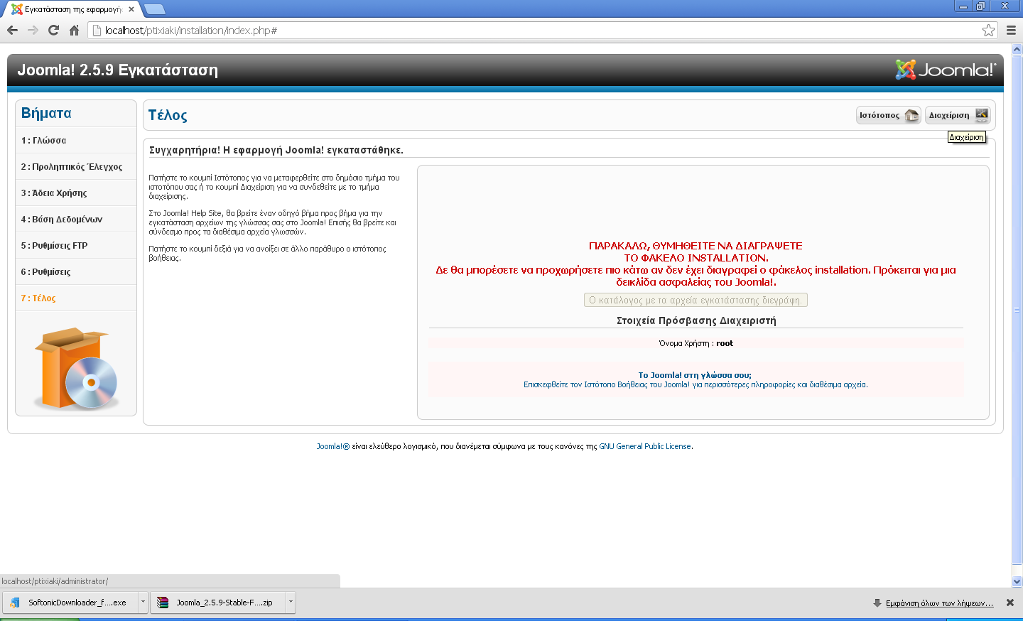The height and width of the screenshot is (621, 1023).
Task: Open the browser home page icon
Action: (x=74, y=30)
